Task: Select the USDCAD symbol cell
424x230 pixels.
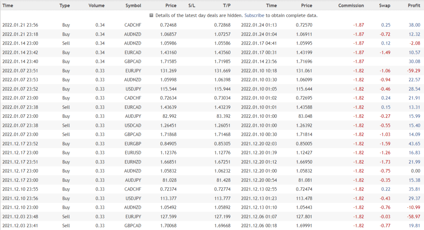Action: [133, 125]
